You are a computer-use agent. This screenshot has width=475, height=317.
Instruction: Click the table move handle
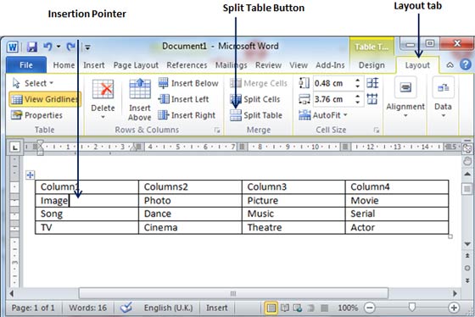coord(30,175)
